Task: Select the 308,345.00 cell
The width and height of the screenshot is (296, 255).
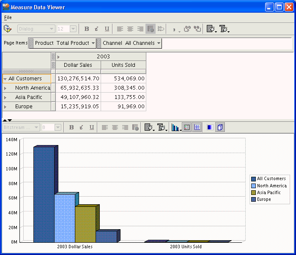Action: pos(123,88)
